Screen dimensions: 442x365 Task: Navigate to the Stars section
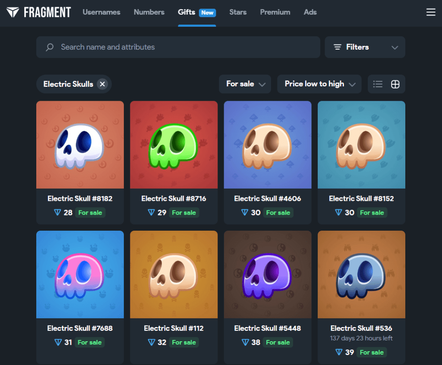coord(238,12)
